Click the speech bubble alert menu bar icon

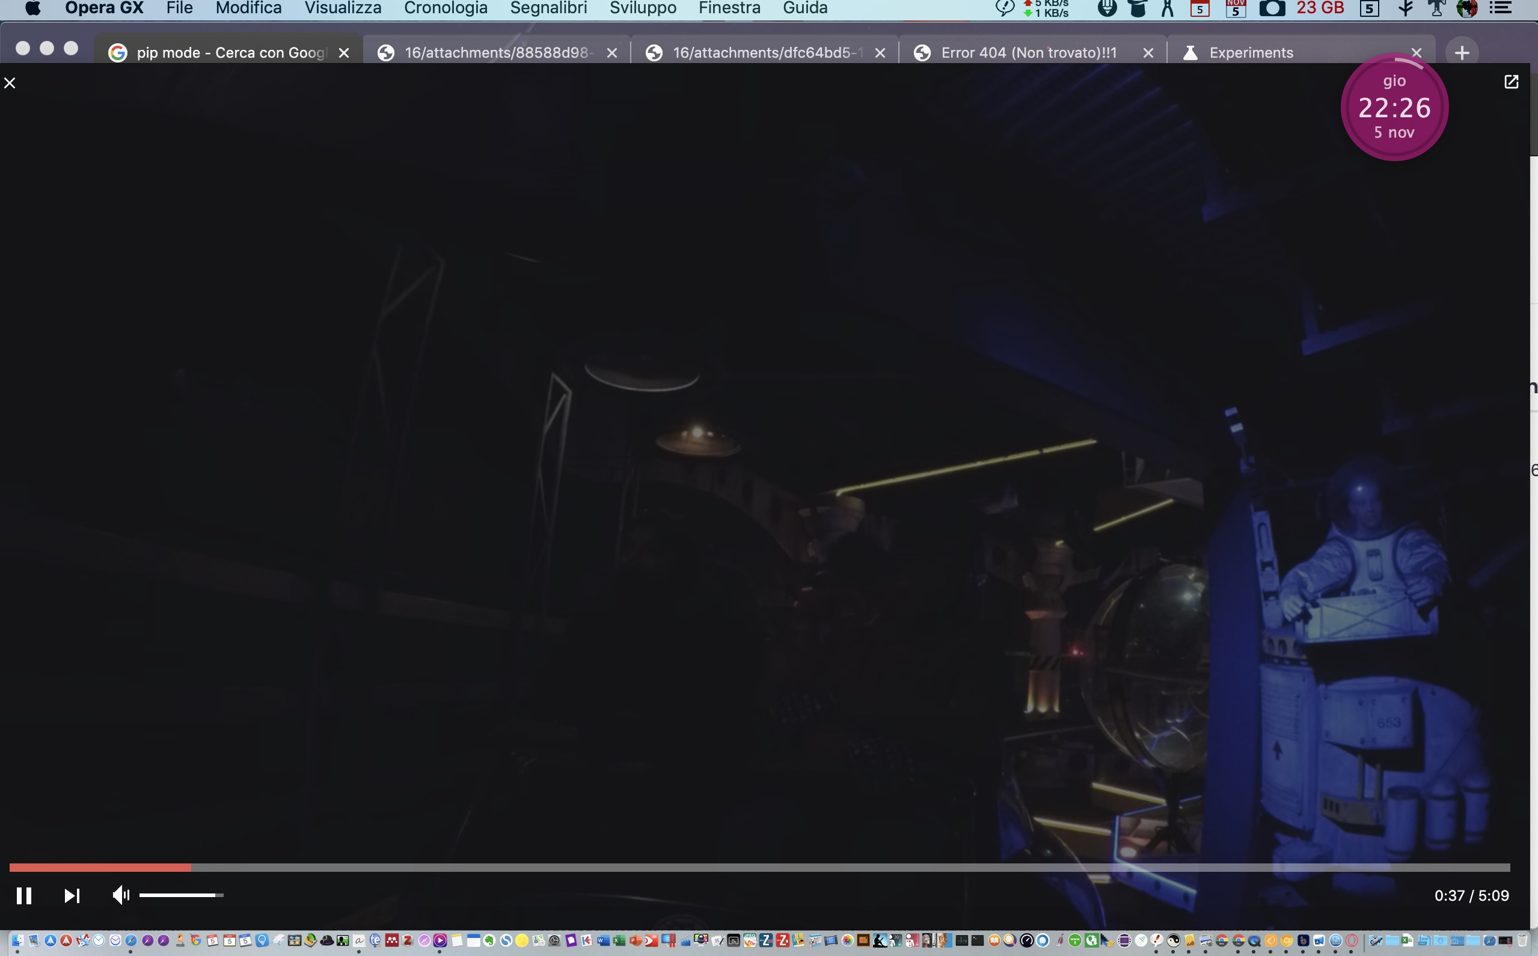[1005, 8]
